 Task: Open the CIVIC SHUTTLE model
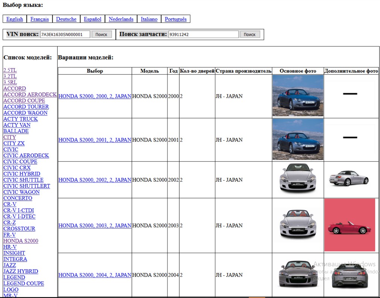23,180
